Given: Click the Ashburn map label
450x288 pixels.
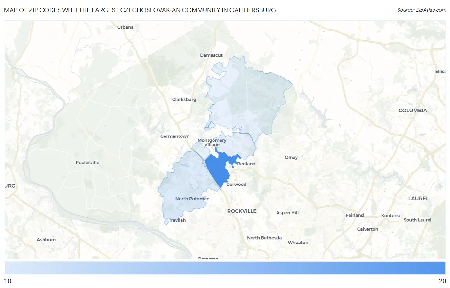Looking at the screenshot, I should pos(46,240).
